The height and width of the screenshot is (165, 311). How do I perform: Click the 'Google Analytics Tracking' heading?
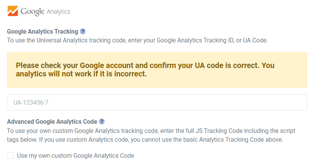coord(43,31)
